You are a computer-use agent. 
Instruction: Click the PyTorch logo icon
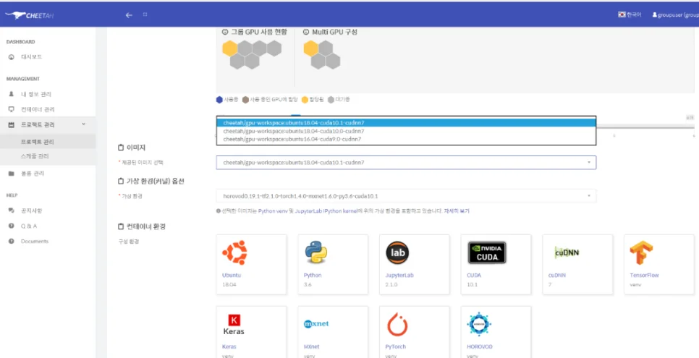tap(397, 325)
